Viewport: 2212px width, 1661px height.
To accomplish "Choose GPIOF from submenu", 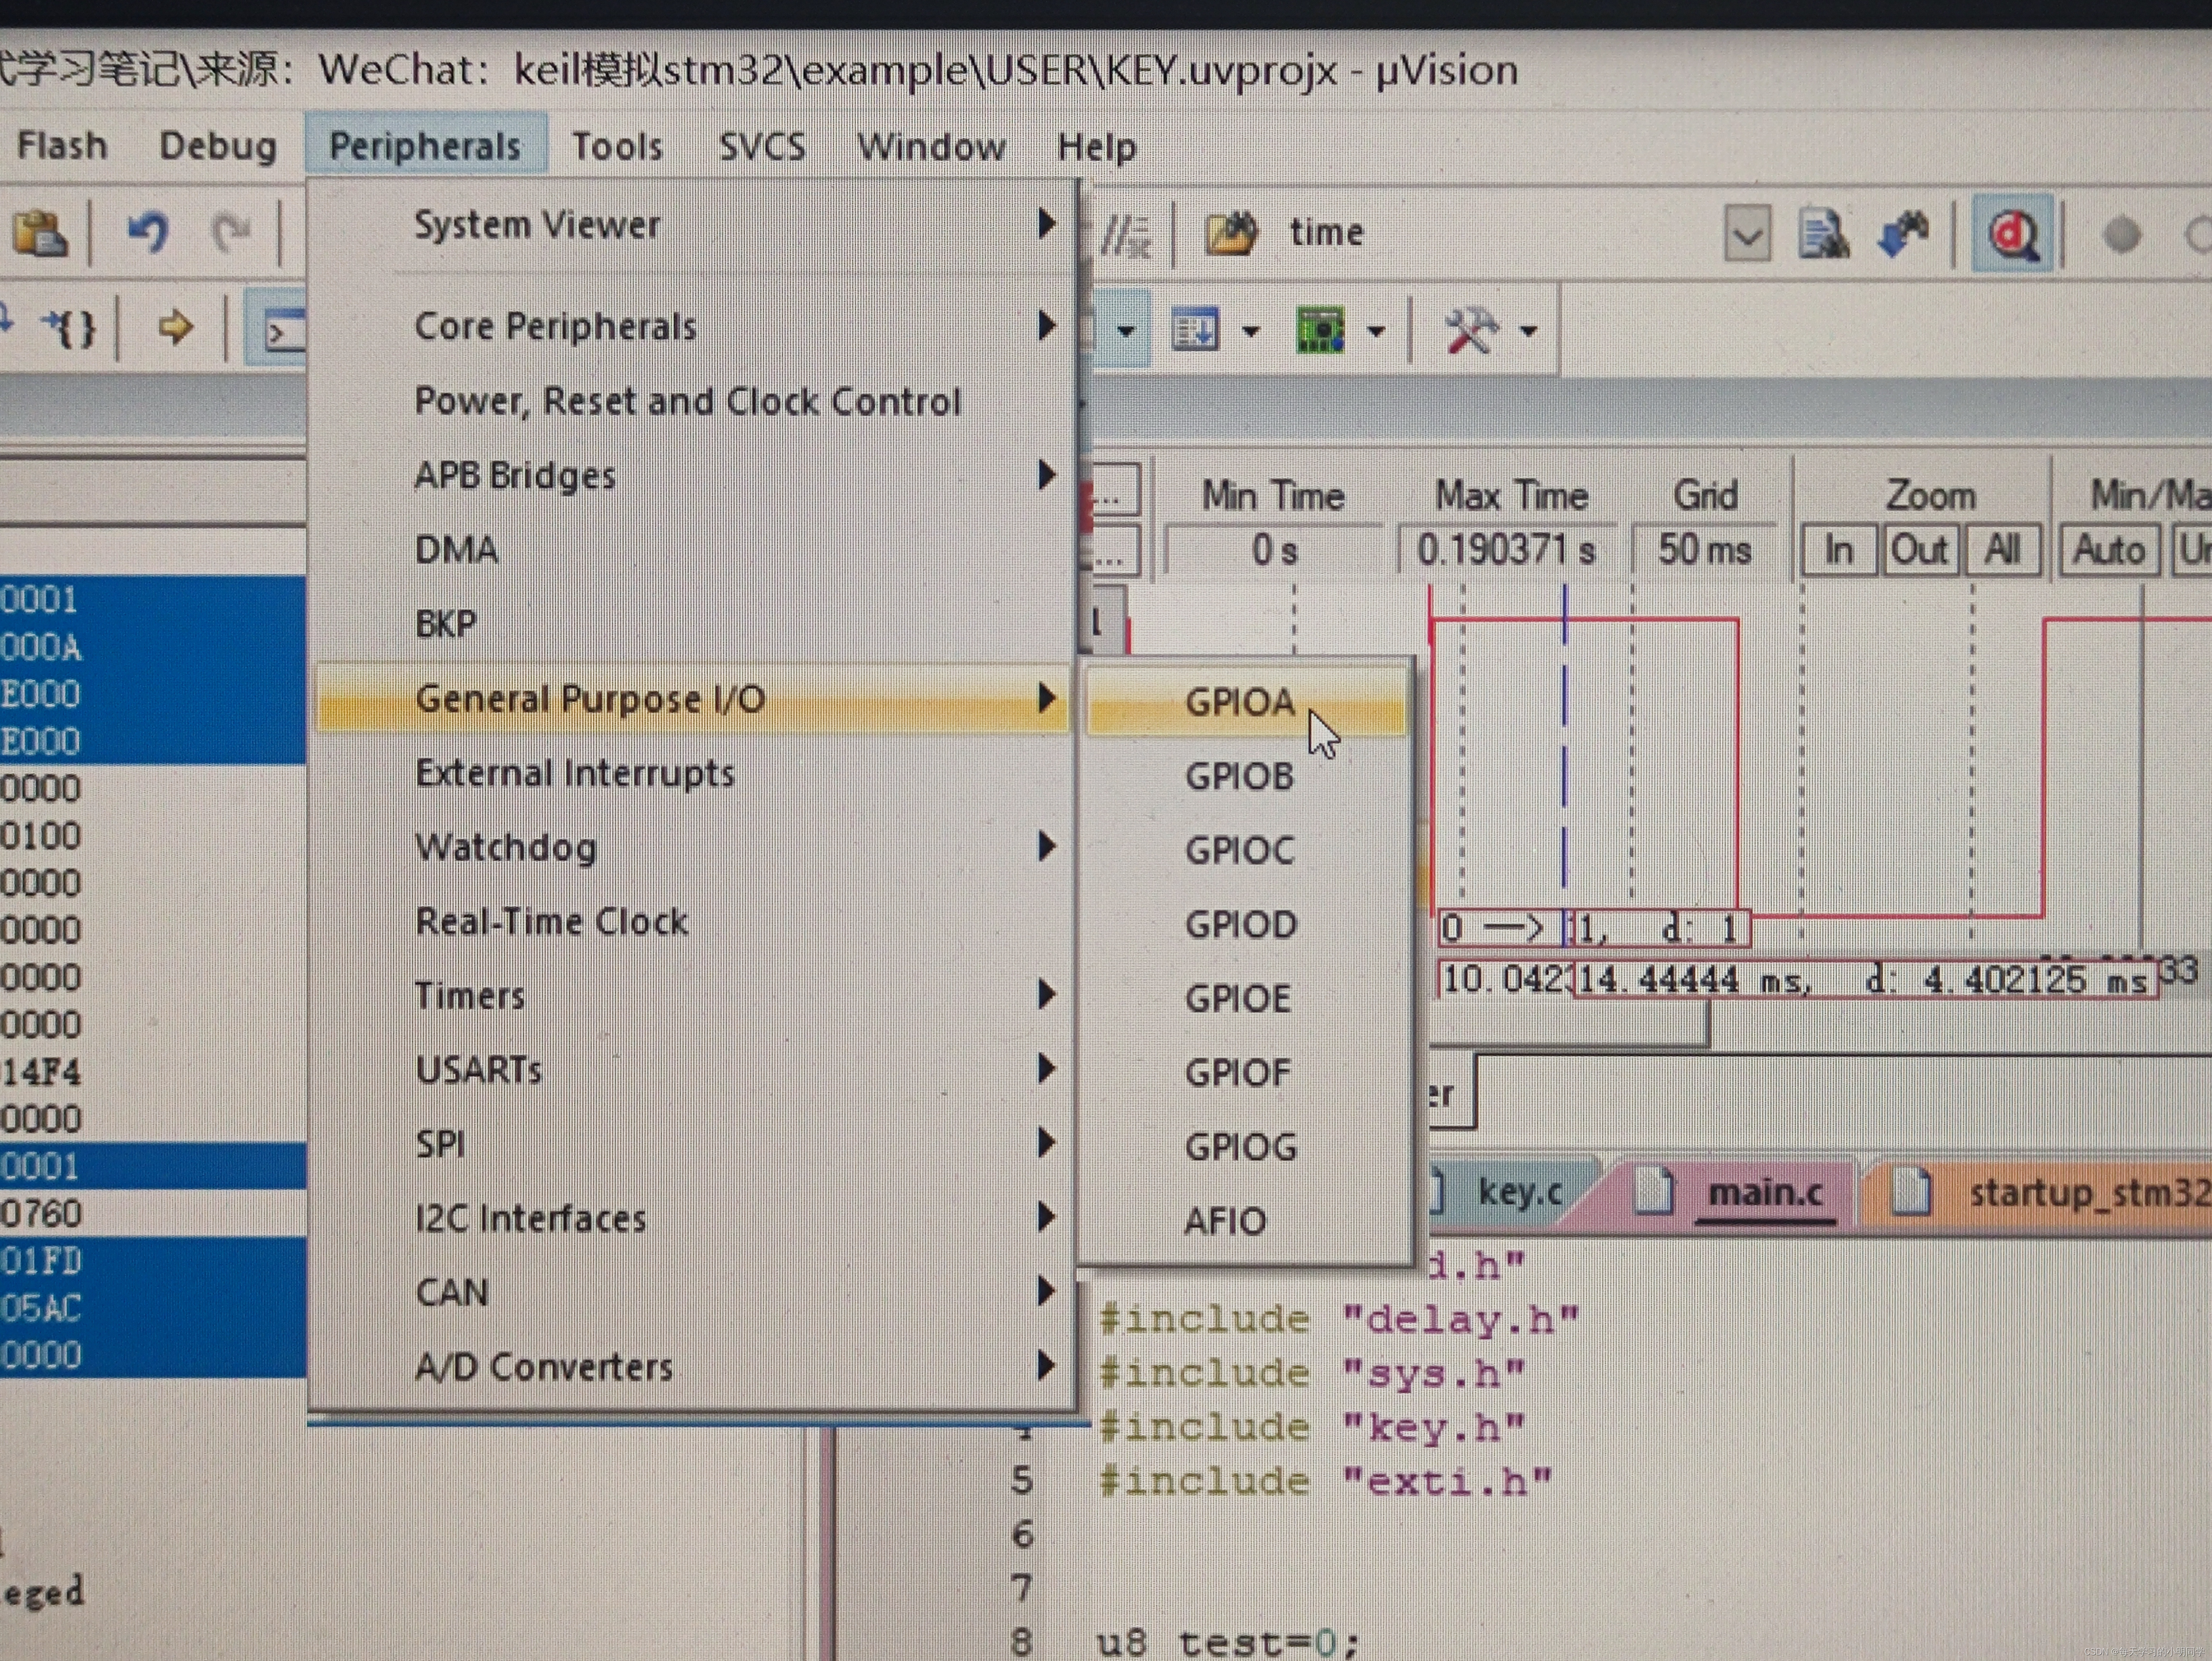I will 1245,1072.
